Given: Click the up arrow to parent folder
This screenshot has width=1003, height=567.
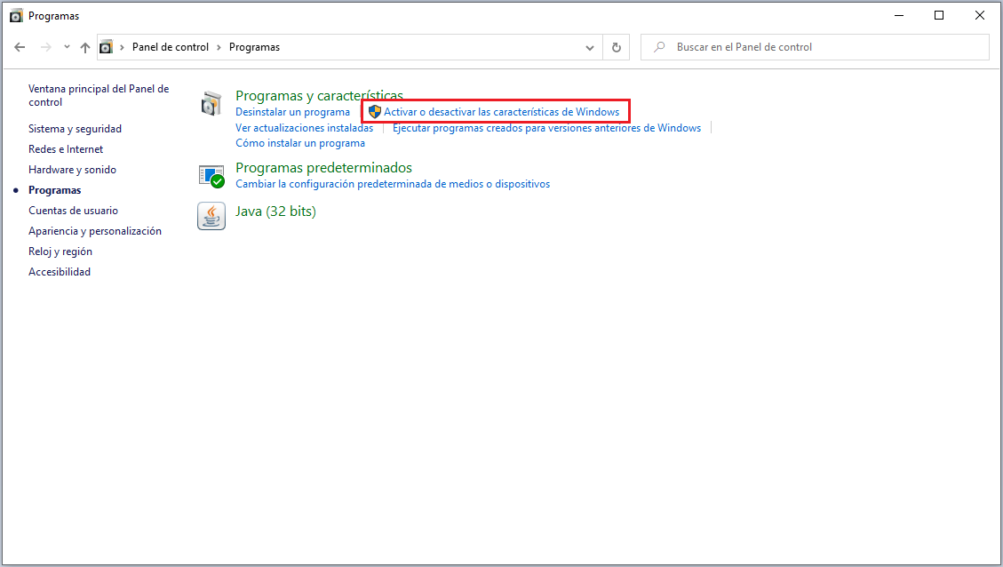Looking at the screenshot, I should point(85,47).
